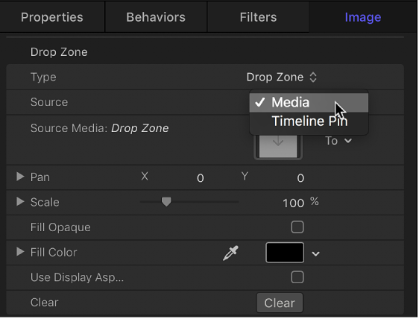Click the Pan Y value field
Image resolution: width=419 pixels, height=319 pixels.
coord(300,178)
